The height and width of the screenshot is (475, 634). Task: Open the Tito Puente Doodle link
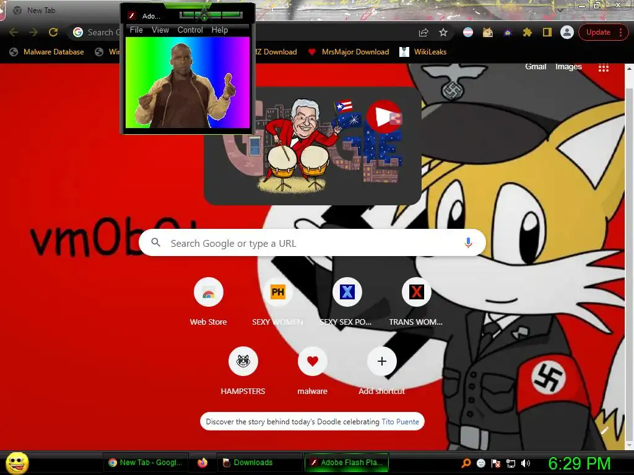click(401, 422)
